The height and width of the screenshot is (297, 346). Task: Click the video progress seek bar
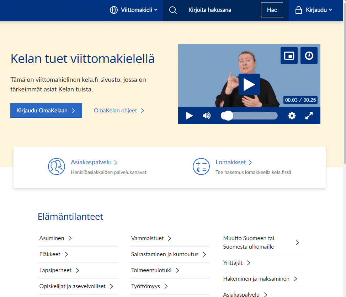[249, 116]
